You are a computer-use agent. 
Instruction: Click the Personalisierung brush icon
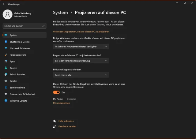tap(6, 55)
